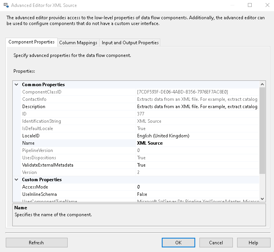Confirm with the OK button
The width and height of the screenshot is (274, 252).
178,243
